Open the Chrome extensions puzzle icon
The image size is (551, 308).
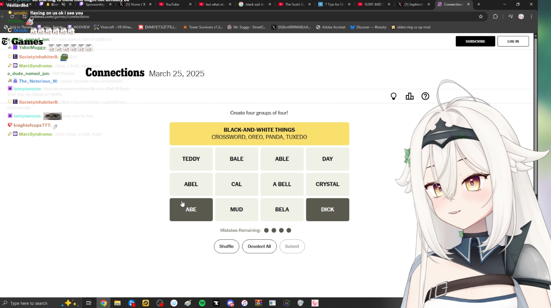[495, 17]
